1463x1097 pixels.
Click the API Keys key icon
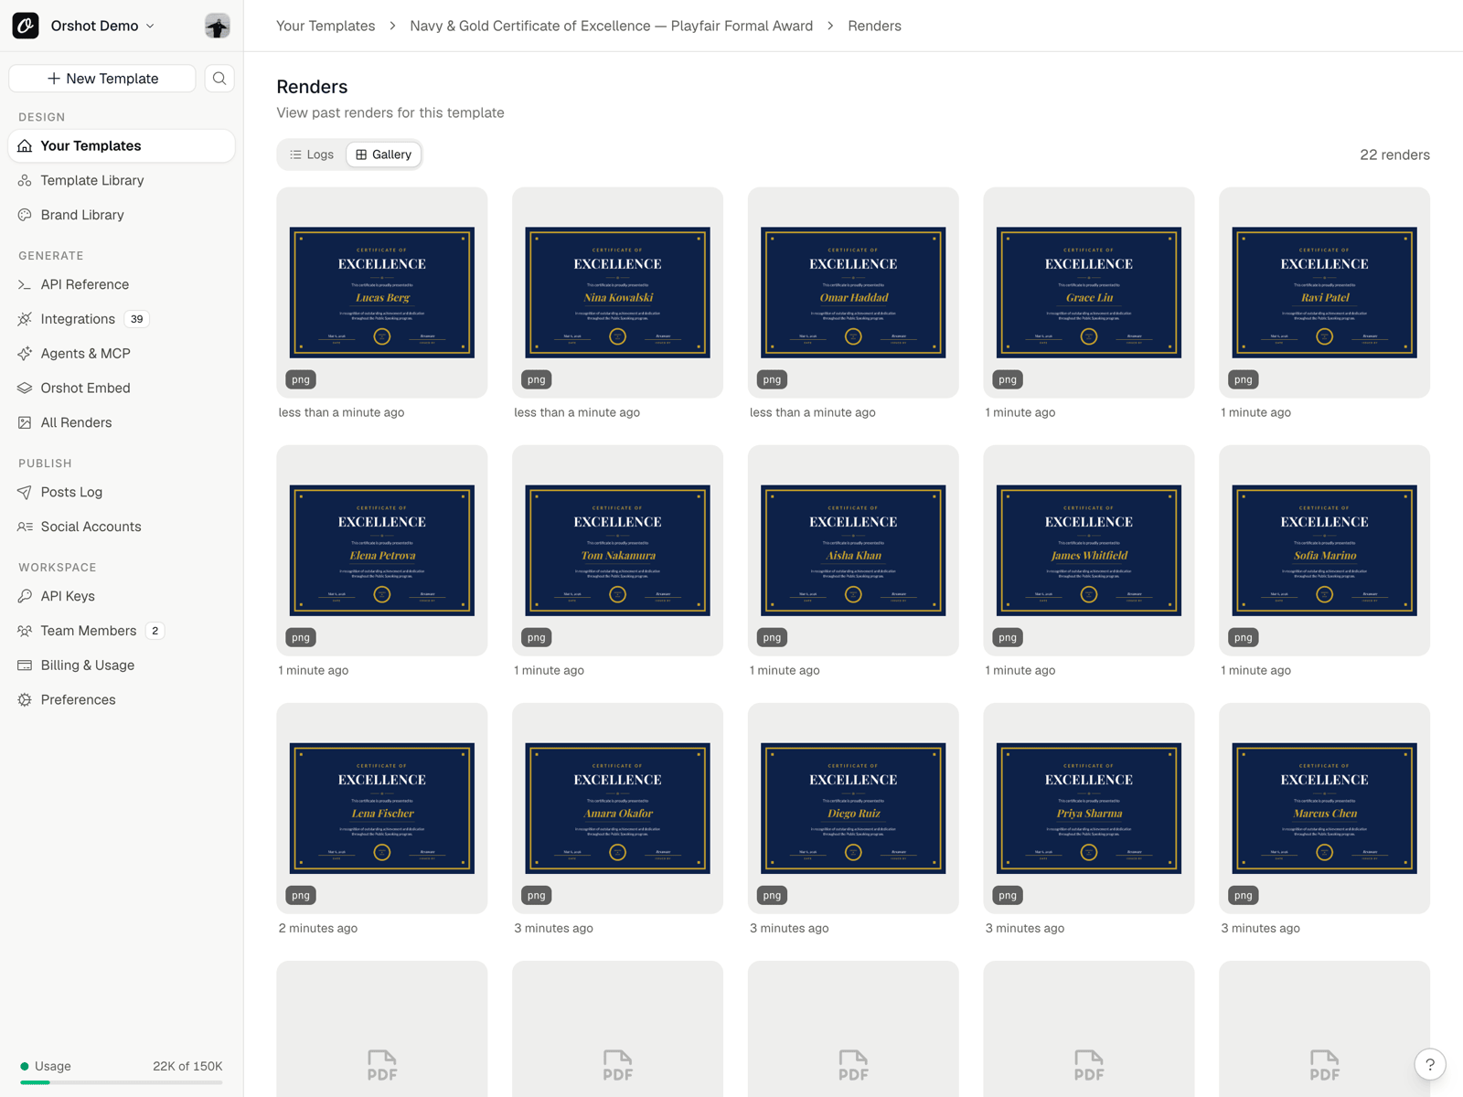(25, 596)
